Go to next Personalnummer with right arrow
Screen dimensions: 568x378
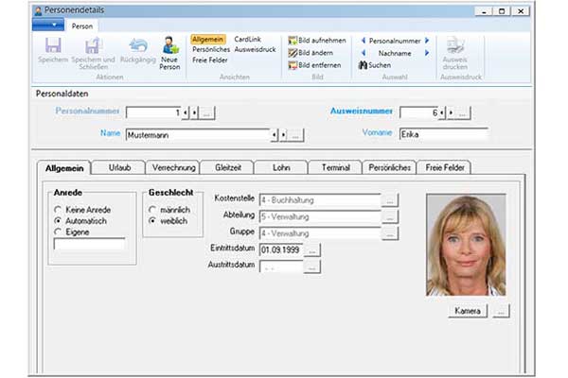click(x=427, y=41)
